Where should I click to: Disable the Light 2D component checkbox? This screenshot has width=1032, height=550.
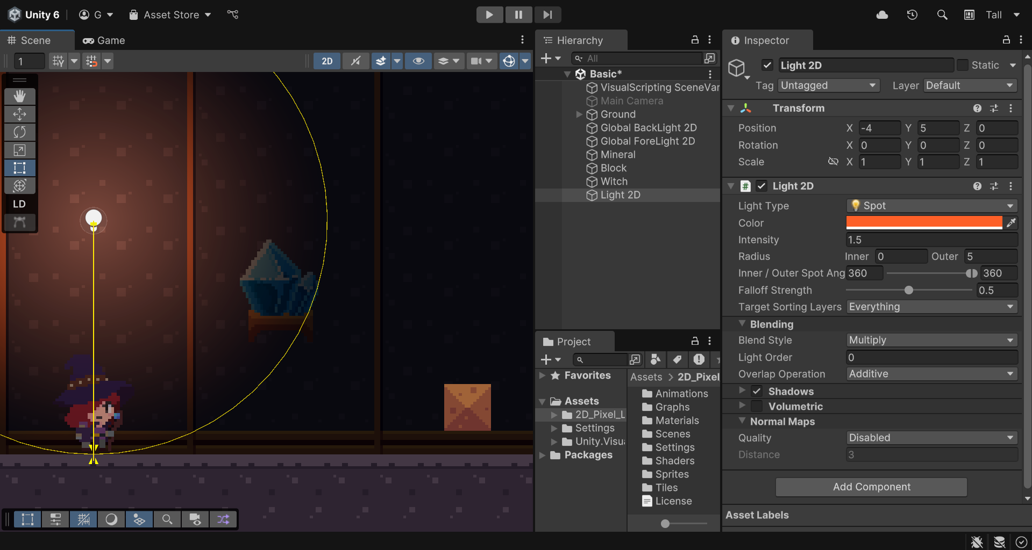pos(761,186)
